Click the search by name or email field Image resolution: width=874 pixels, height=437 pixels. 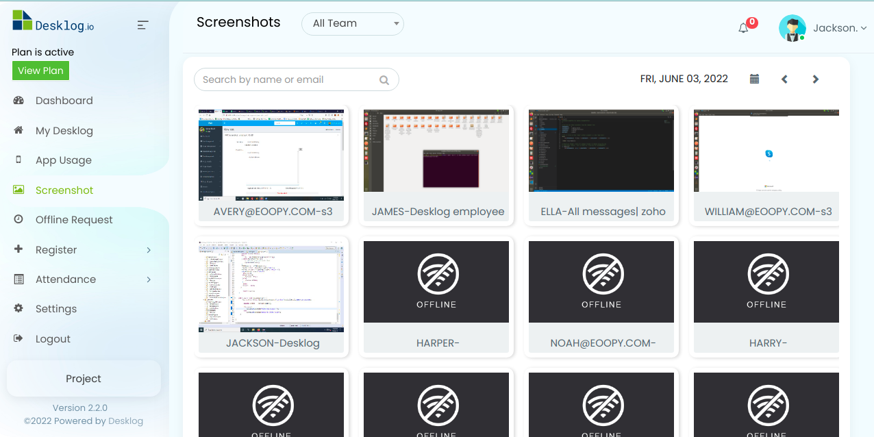(296, 79)
